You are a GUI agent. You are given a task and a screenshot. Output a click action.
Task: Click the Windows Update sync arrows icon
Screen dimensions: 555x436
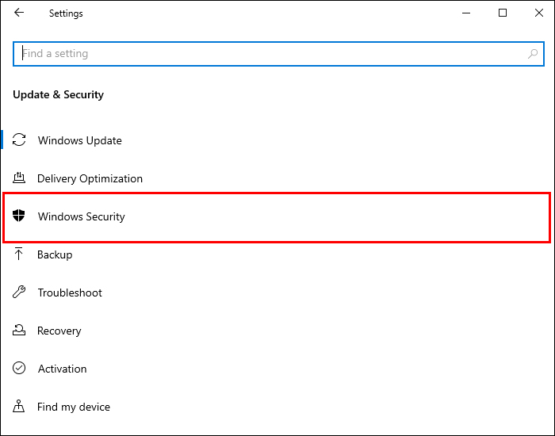[20, 140]
